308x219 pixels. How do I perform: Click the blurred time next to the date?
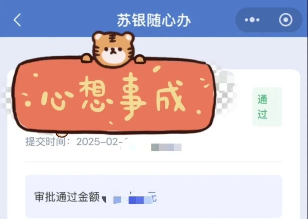coord(166,147)
